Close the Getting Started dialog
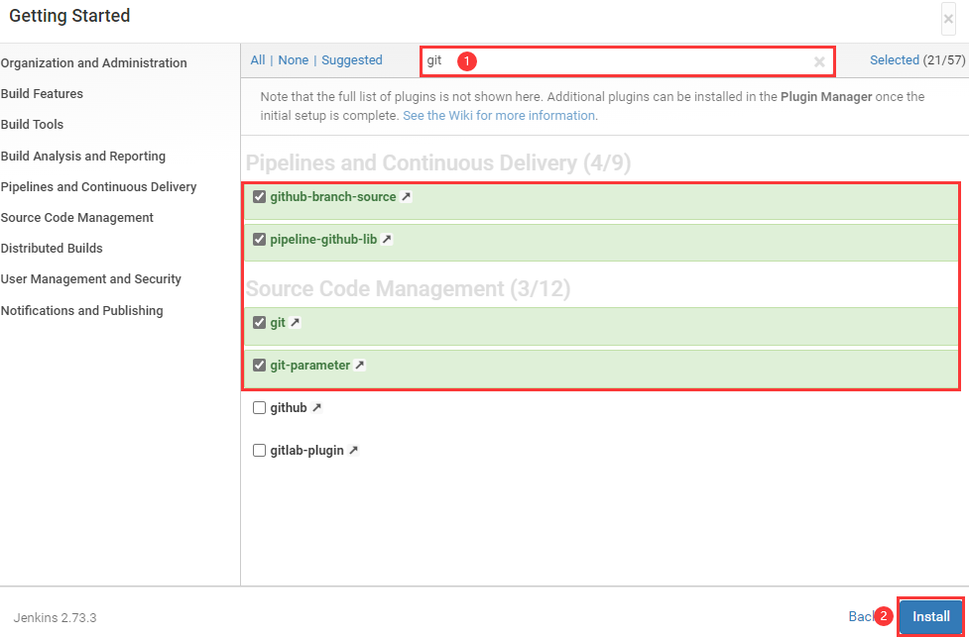 [948, 19]
